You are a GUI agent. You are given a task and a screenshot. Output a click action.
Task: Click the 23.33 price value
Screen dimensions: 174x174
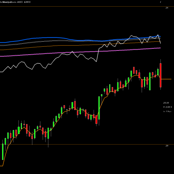point(166,103)
